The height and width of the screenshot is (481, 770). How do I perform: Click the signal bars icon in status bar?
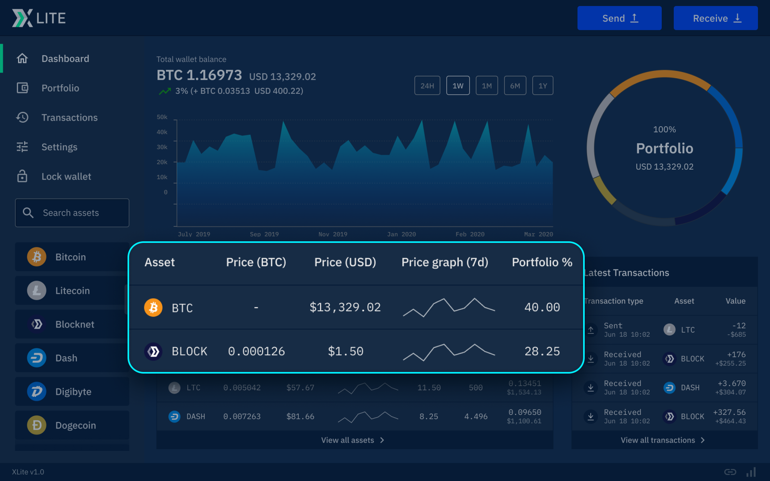[751, 472]
